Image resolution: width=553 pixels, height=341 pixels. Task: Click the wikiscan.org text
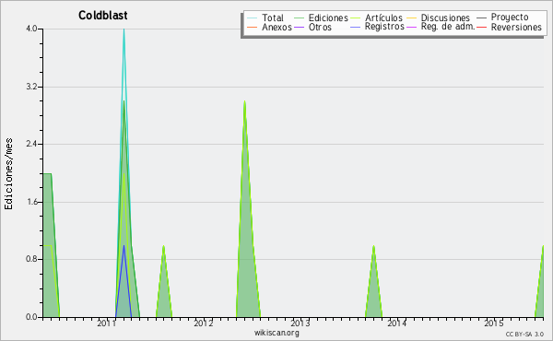276,333
